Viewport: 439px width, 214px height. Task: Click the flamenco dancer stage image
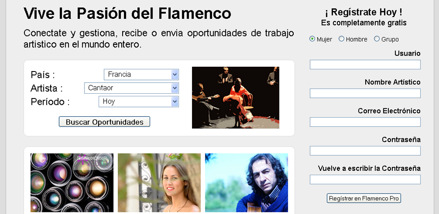coord(235,98)
